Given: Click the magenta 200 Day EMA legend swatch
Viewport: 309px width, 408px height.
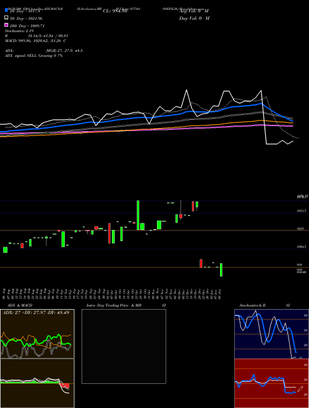Looking at the screenshot, I should [7, 25].
